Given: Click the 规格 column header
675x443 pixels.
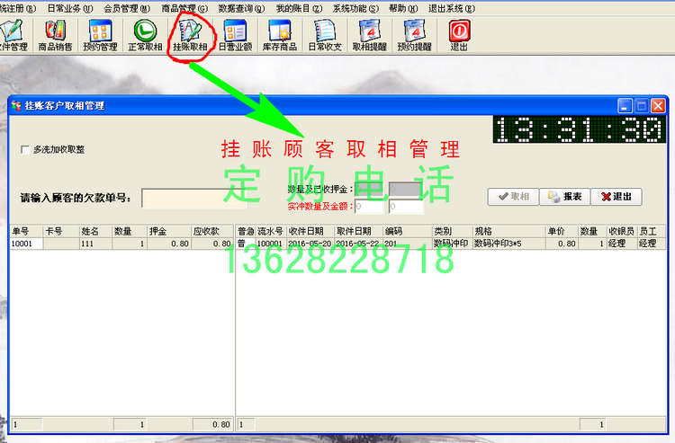Looking at the screenshot, I should 508,231.
